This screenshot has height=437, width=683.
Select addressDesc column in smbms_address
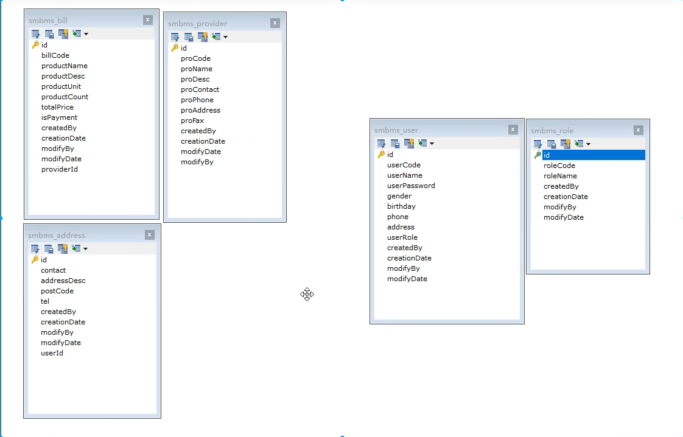point(63,281)
